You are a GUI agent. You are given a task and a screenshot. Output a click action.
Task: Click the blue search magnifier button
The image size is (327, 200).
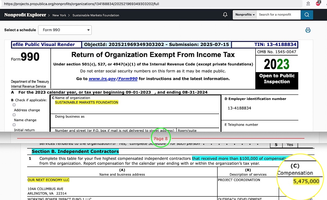307,15
